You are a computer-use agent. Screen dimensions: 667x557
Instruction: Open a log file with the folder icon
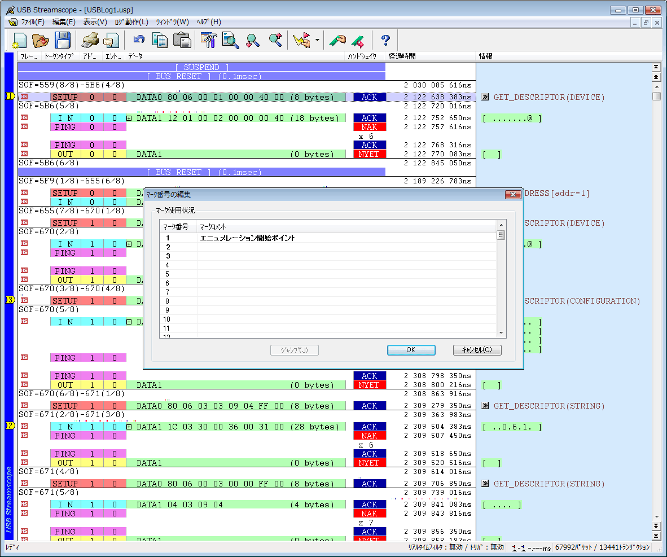[41, 41]
